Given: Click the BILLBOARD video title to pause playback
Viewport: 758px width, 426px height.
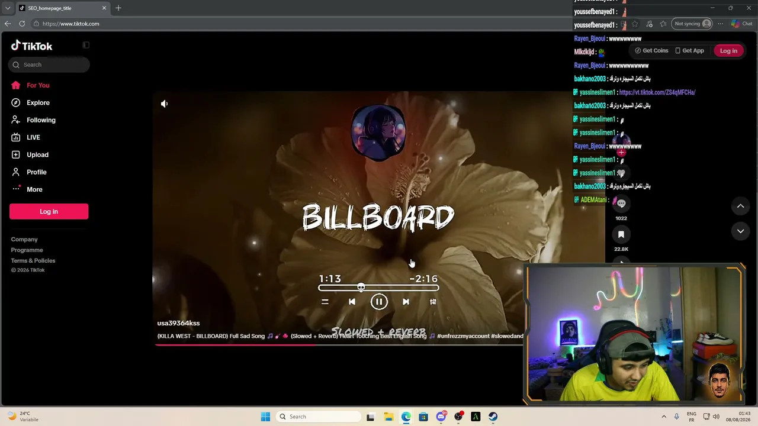Looking at the screenshot, I should [378, 218].
